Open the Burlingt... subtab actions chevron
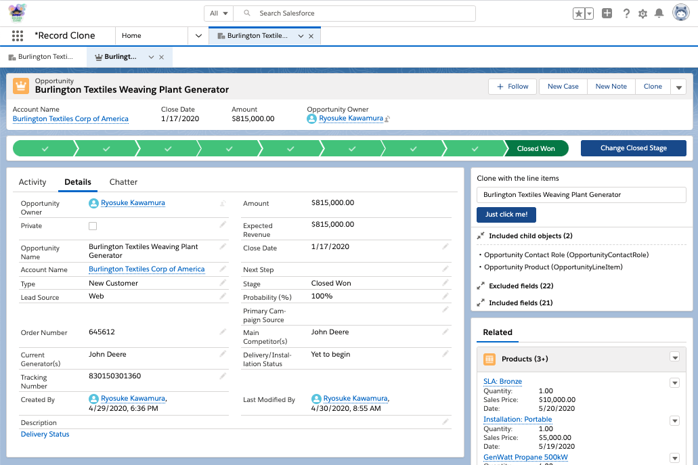 click(152, 57)
